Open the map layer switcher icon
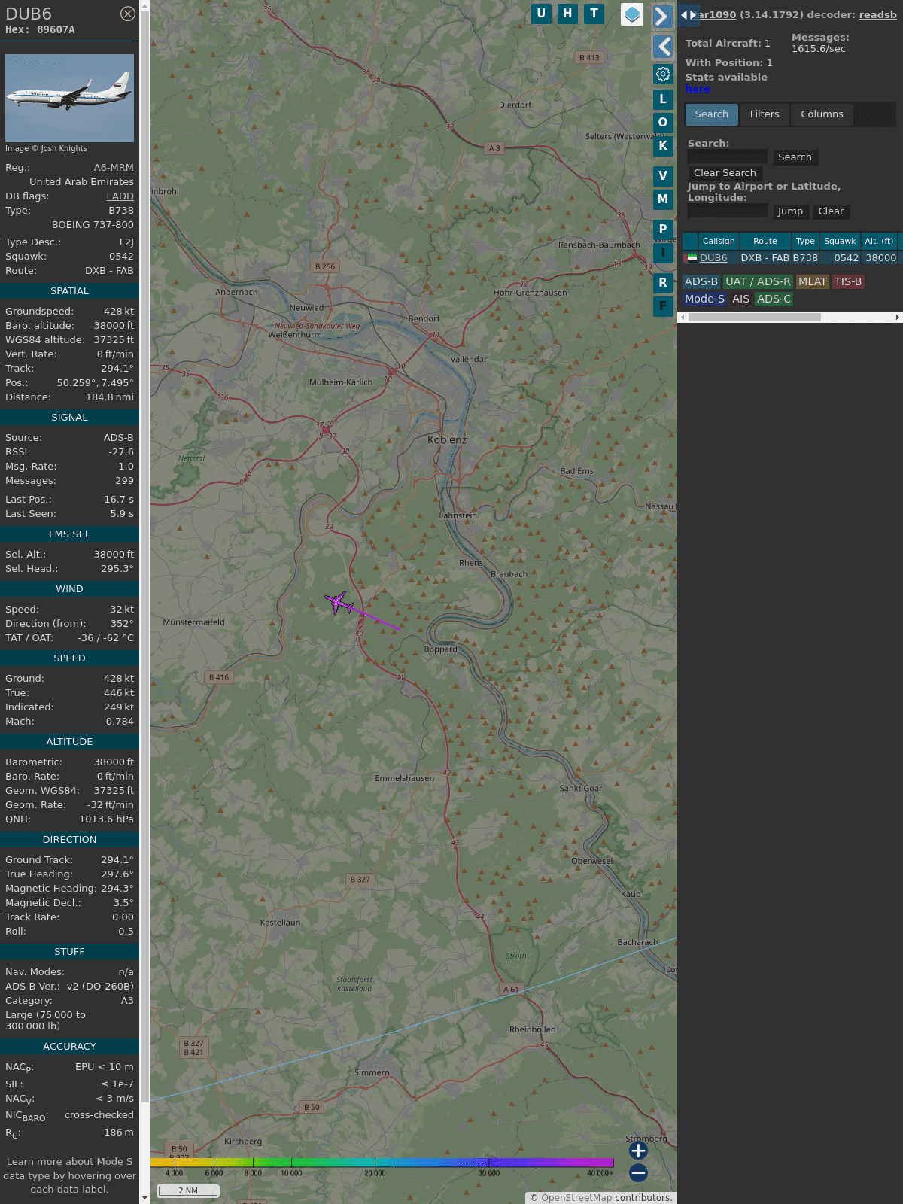 click(x=632, y=14)
